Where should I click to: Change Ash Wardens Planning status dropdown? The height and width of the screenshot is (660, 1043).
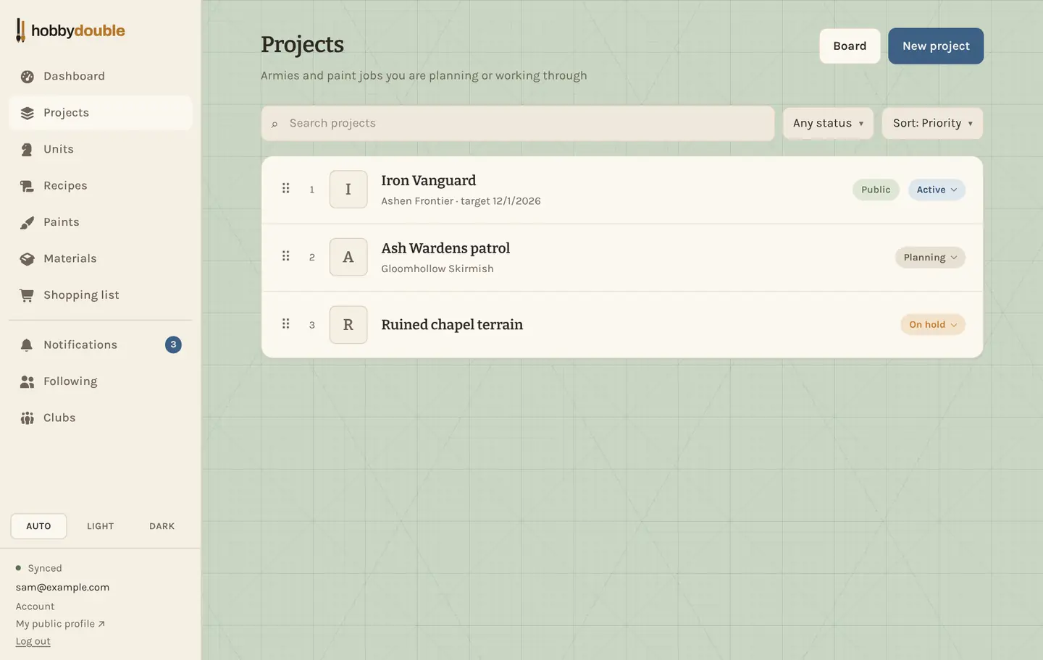point(930,258)
